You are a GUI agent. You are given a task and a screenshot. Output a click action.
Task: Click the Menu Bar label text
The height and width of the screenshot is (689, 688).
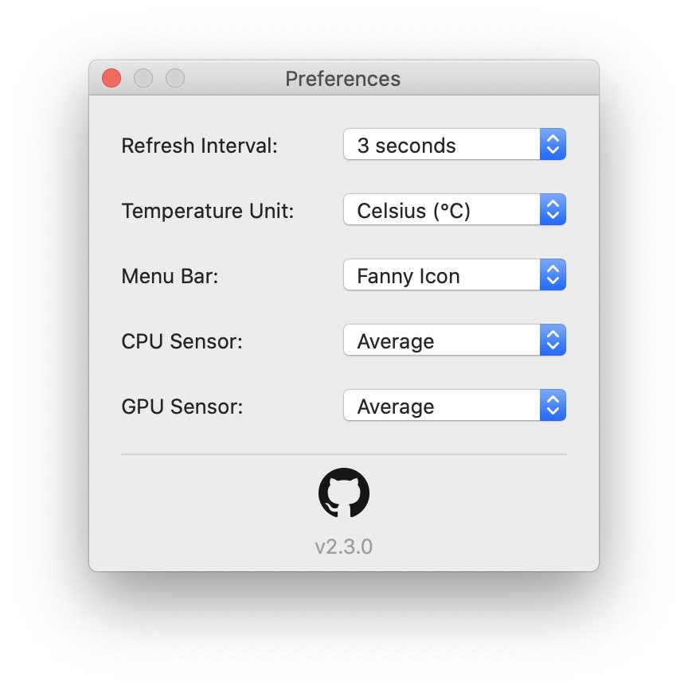(x=170, y=277)
